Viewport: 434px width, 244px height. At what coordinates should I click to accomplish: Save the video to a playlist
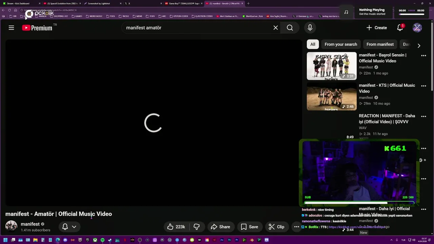[250, 227]
